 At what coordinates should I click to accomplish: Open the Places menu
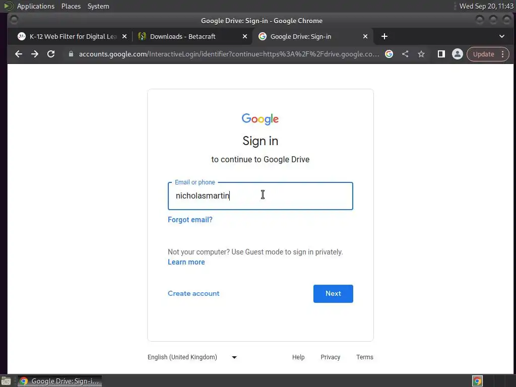click(x=71, y=6)
